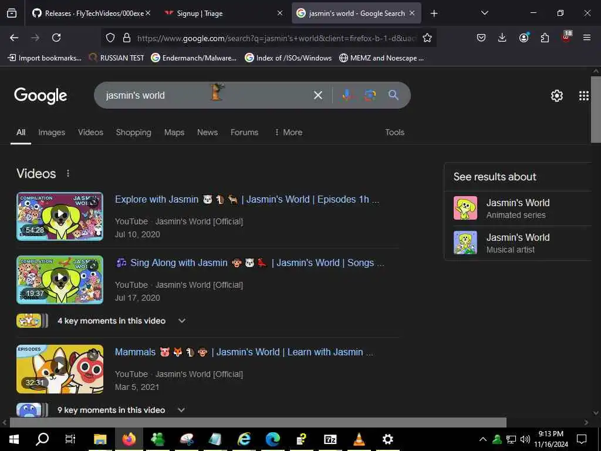The height and width of the screenshot is (451, 601).
Task: Open Internet Explorer from the taskbar
Action: (244, 439)
